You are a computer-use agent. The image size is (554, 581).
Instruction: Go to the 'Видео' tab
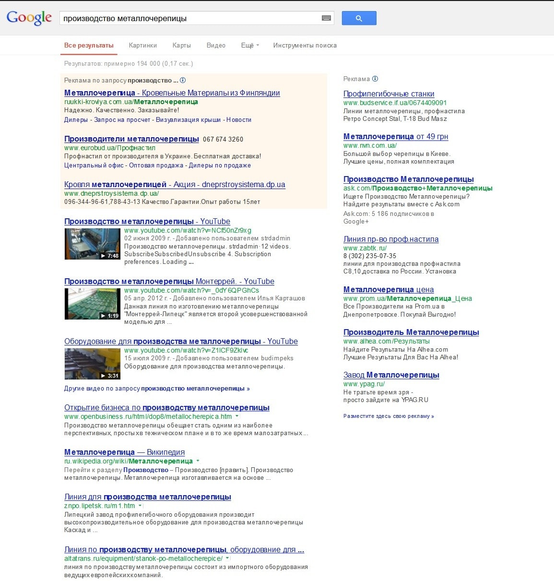[216, 45]
